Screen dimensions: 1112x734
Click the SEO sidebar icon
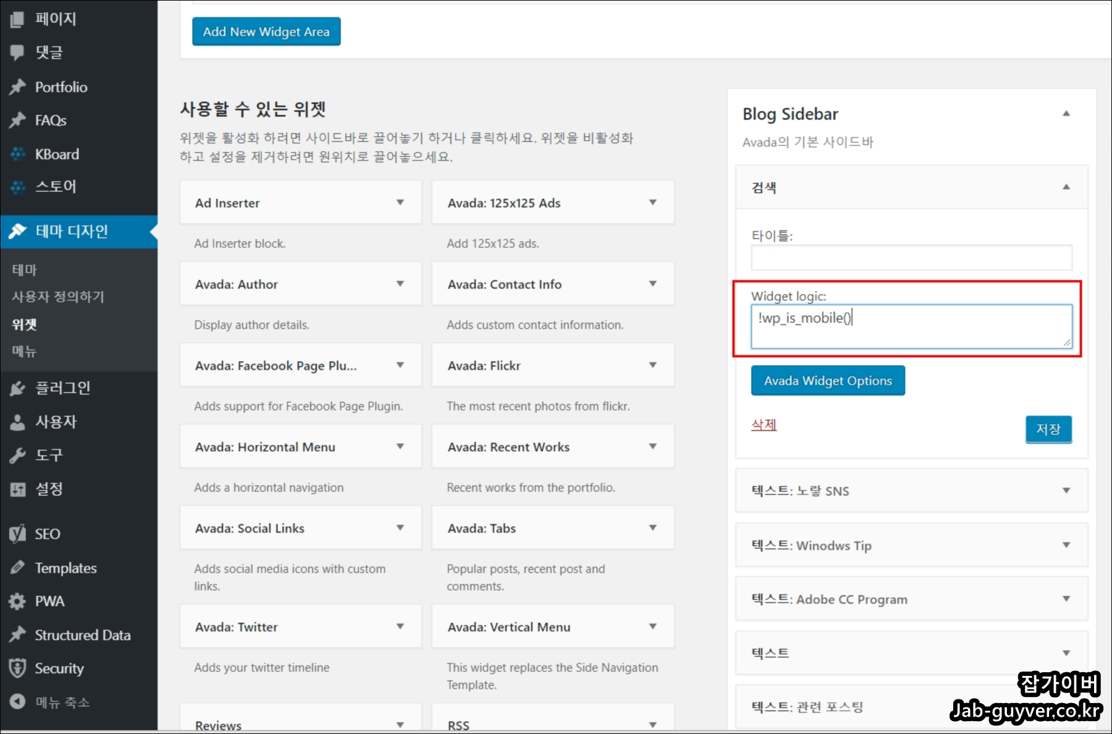point(17,533)
